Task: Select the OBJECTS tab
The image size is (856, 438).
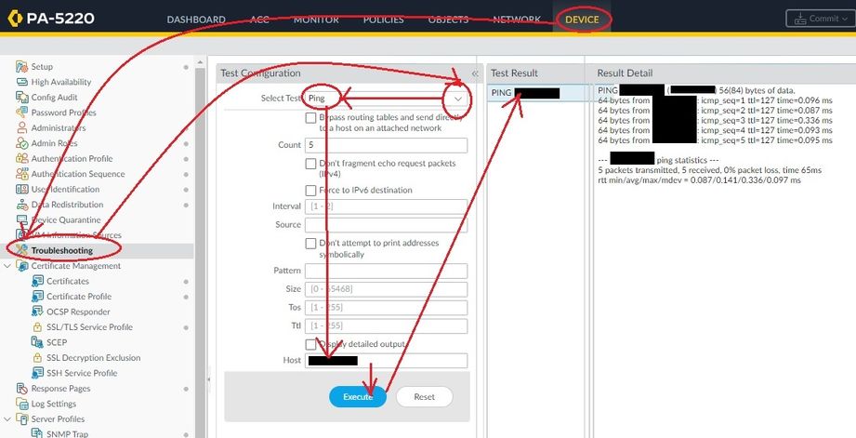Action: tap(448, 20)
